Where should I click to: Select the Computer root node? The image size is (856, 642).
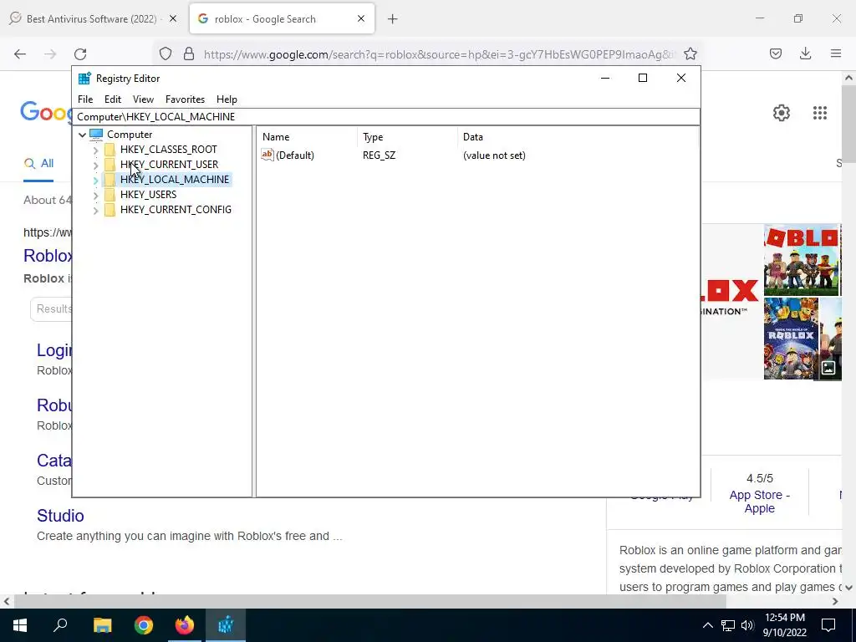tap(130, 135)
